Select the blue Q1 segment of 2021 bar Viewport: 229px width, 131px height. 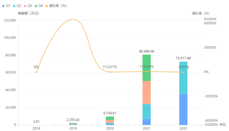pyautogui.click(x=147, y=122)
